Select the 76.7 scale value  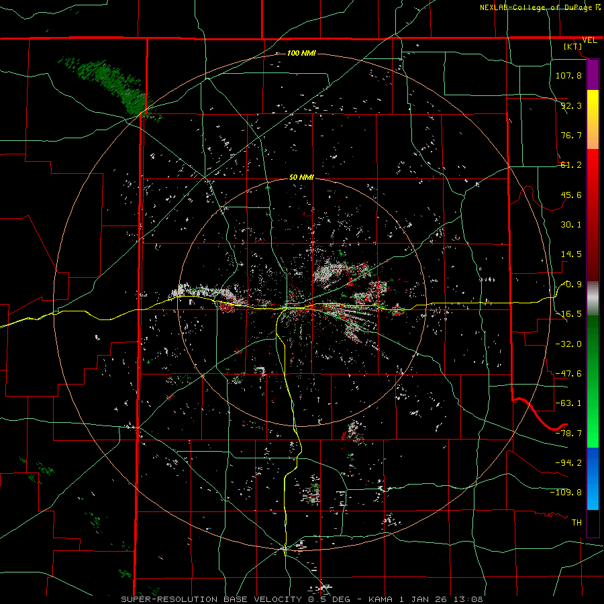click(x=571, y=135)
